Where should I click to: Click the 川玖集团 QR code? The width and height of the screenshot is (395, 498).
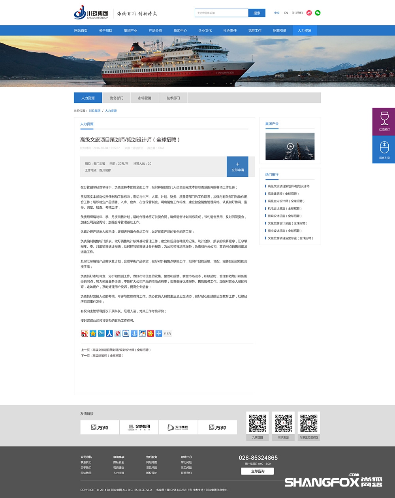click(283, 423)
